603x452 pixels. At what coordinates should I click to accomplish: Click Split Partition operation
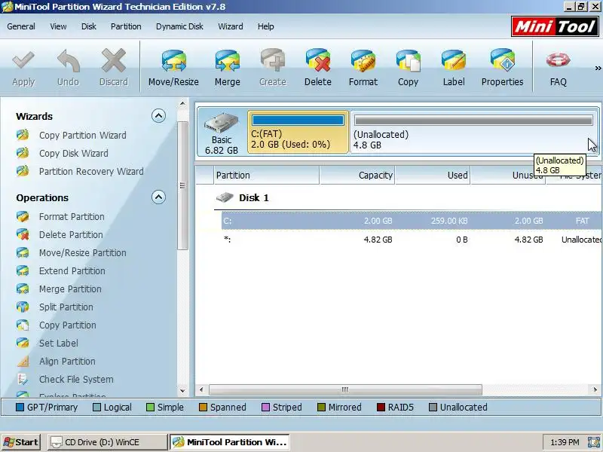[66, 307]
